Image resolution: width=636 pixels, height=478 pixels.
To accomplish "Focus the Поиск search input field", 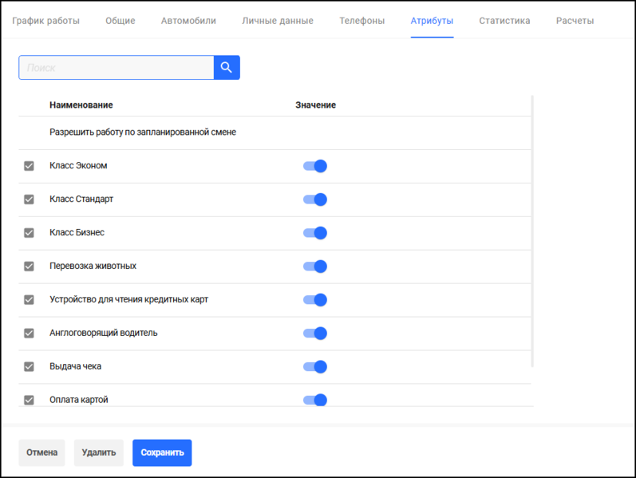I will (117, 68).
